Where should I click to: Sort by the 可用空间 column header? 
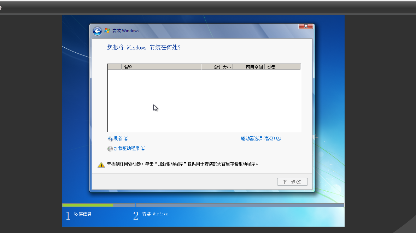point(249,67)
